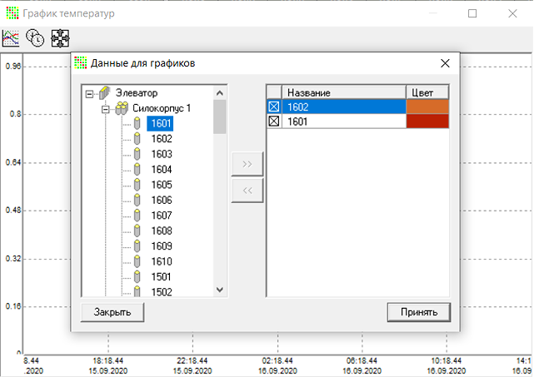The width and height of the screenshot is (534, 377).
Task: Click the silo icon next to 1605
Action: coord(137,185)
